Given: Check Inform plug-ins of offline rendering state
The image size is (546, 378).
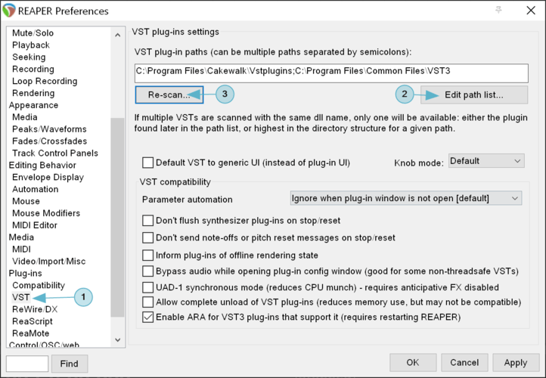Looking at the screenshot, I should click(x=147, y=255).
